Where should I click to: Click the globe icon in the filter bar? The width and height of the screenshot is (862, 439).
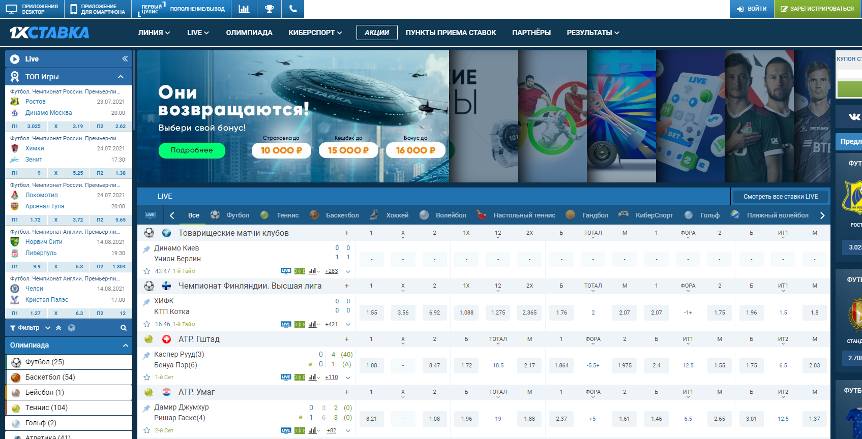click(72, 328)
